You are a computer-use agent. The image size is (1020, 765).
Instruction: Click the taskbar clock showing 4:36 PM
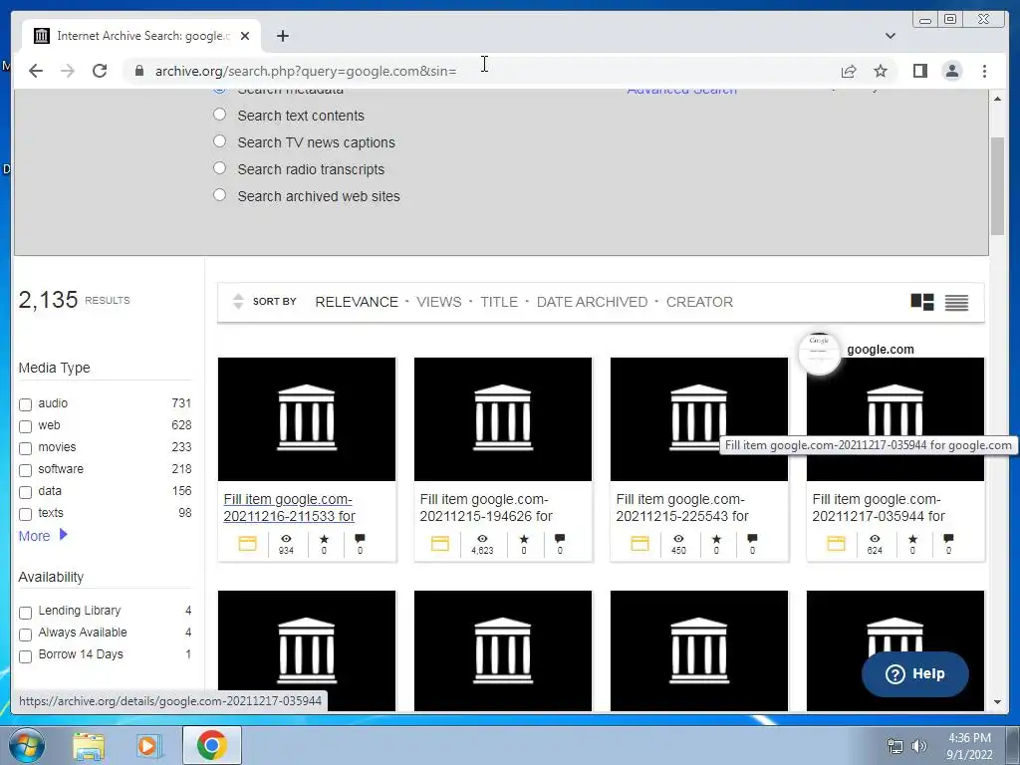969,746
